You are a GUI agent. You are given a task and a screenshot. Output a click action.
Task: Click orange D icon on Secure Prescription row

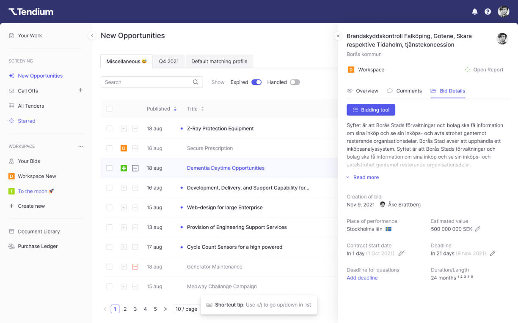coord(124,148)
